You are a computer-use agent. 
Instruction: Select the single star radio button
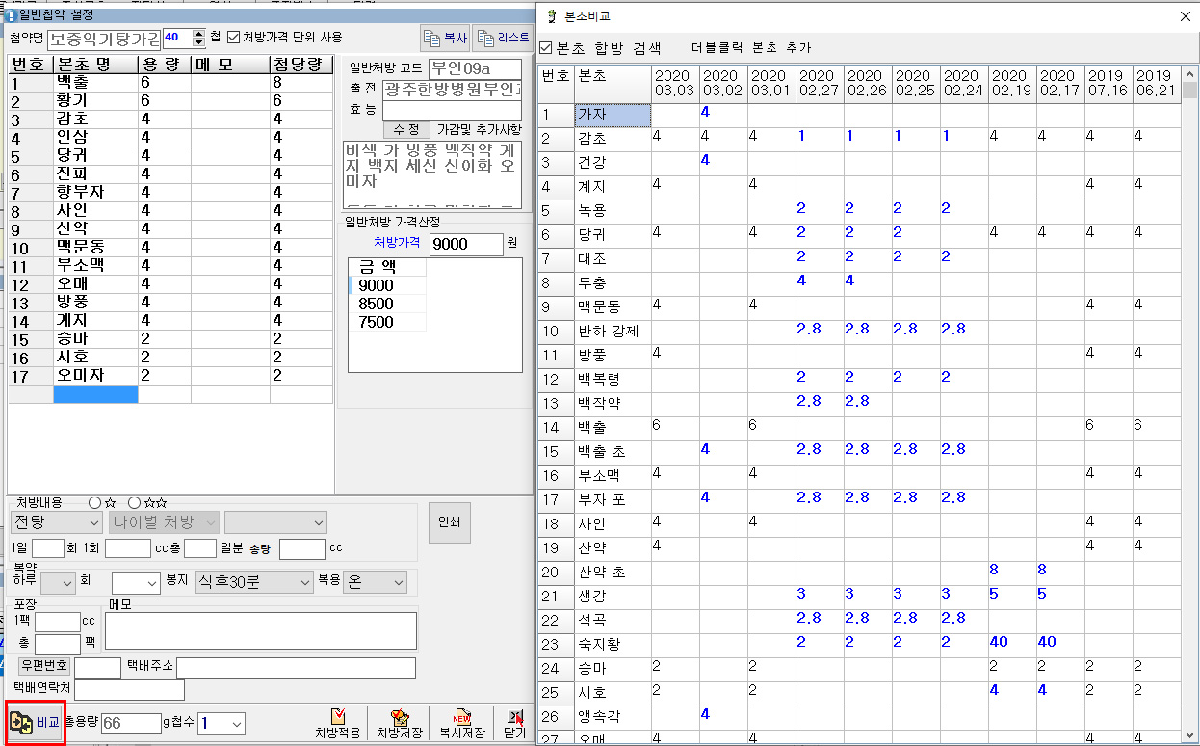click(94, 502)
